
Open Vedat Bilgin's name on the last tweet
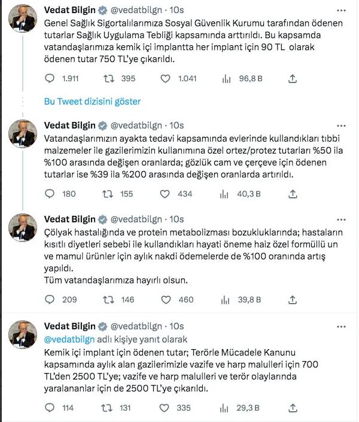tap(69, 326)
